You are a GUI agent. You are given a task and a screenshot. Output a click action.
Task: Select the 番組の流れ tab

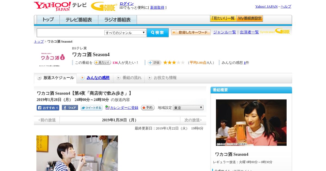(x=129, y=78)
